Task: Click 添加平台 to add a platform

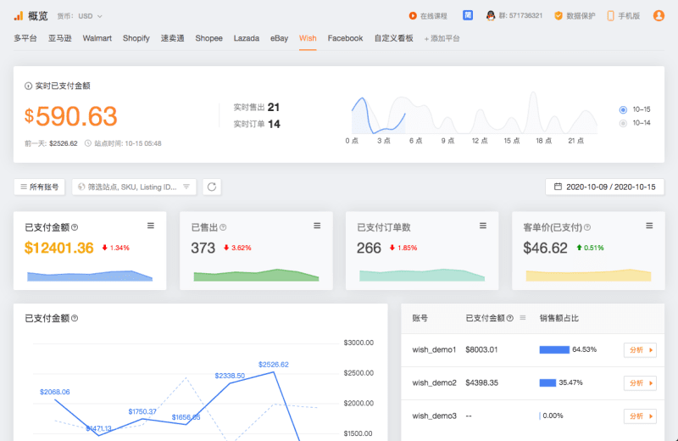Action: (442, 38)
